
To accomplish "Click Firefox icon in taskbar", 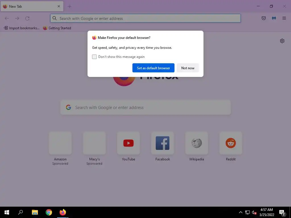I will coord(63,212).
